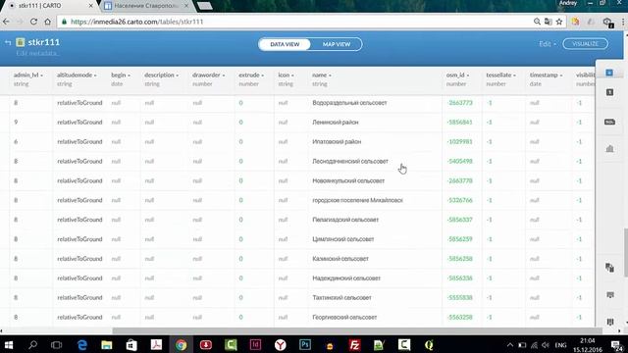Switch to MAP VIEW
The height and width of the screenshot is (353, 628).
[337, 44]
